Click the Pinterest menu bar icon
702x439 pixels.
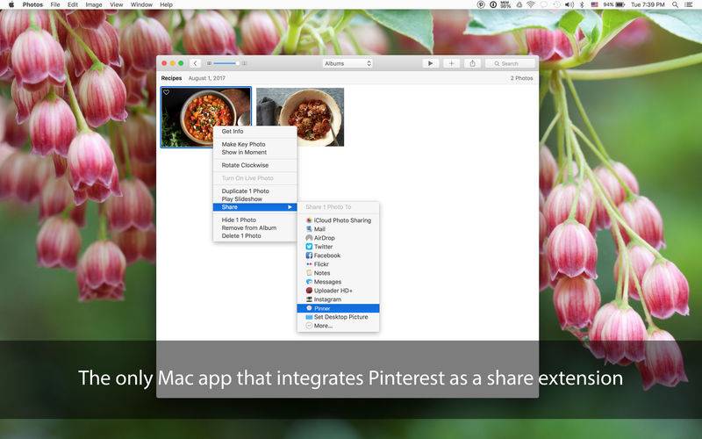point(481,4)
